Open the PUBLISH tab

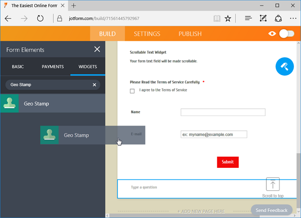190,34
